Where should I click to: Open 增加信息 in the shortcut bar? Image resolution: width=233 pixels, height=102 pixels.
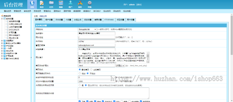[8, 11]
